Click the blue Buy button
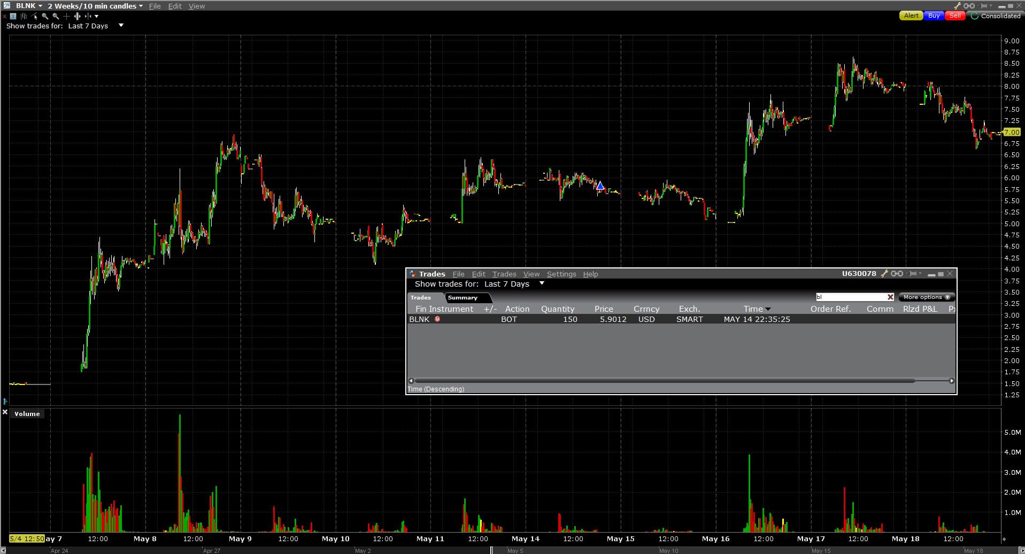The image size is (1025, 554). pyautogui.click(x=934, y=16)
